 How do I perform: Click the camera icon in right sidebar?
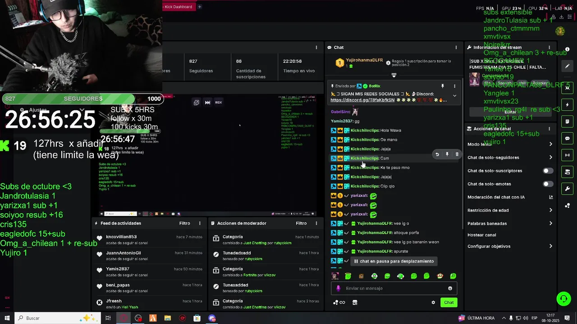(x=568, y=88)
